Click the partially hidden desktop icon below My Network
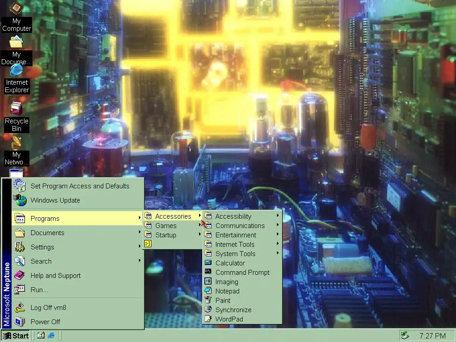 pyautogui.click(x=16, y=173)
